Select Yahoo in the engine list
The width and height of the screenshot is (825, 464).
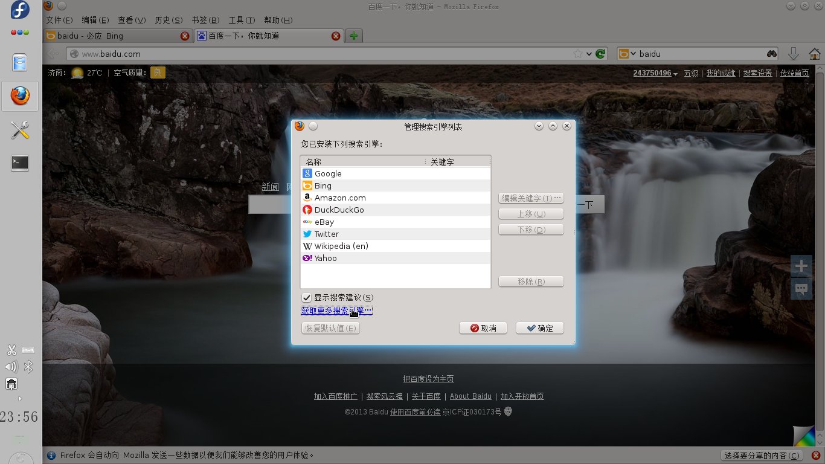pyautogui.click(x=396, y=258)
